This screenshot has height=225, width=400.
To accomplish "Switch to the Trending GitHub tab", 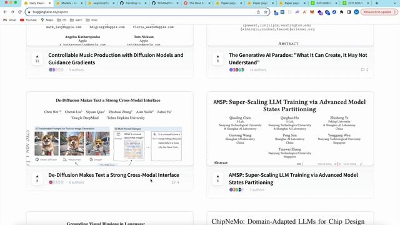I will [x=133, y=3].
